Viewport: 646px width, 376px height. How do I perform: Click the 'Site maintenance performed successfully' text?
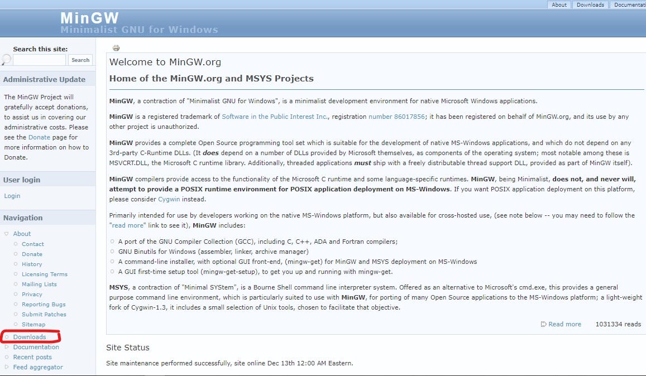pyautogui.click(x=229, y=363)
